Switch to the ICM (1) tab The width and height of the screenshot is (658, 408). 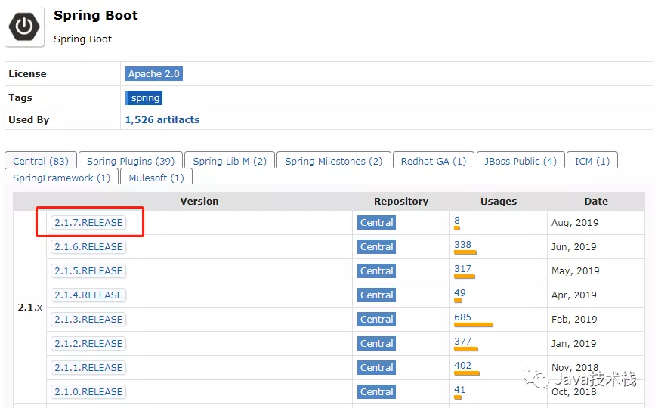click(x=592, y=161)
